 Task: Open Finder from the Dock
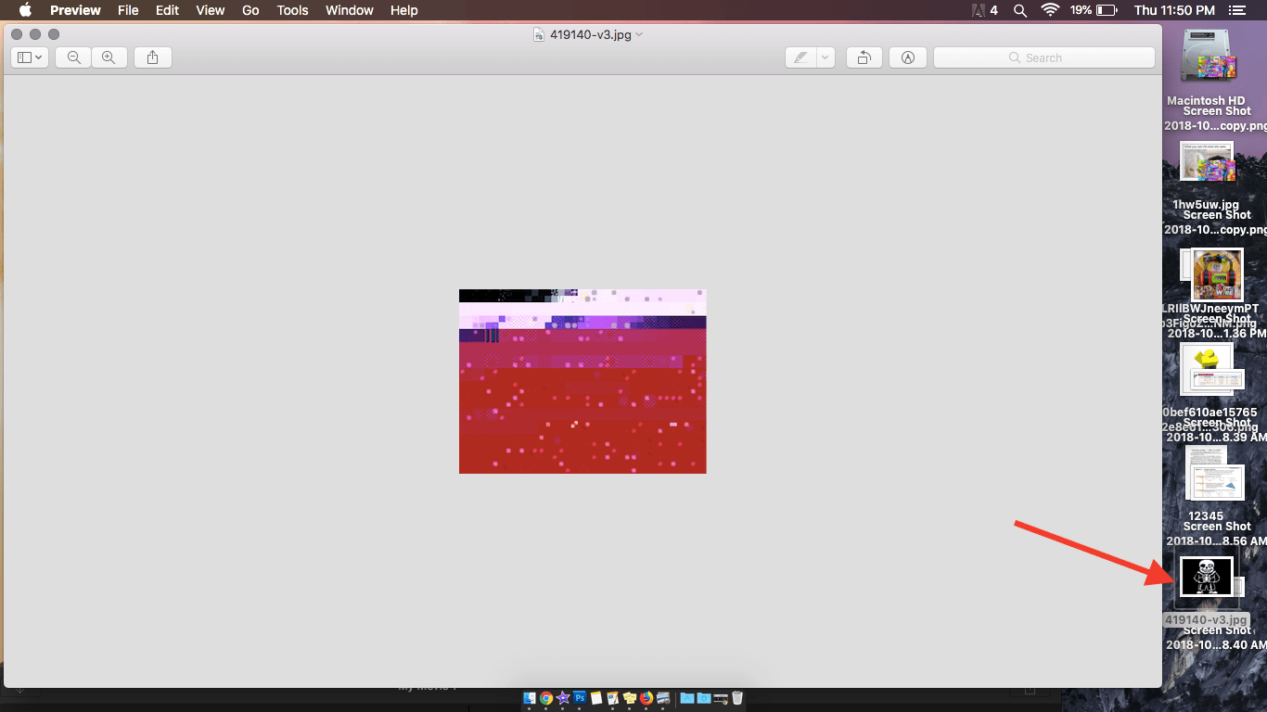[x=530, y=698]
